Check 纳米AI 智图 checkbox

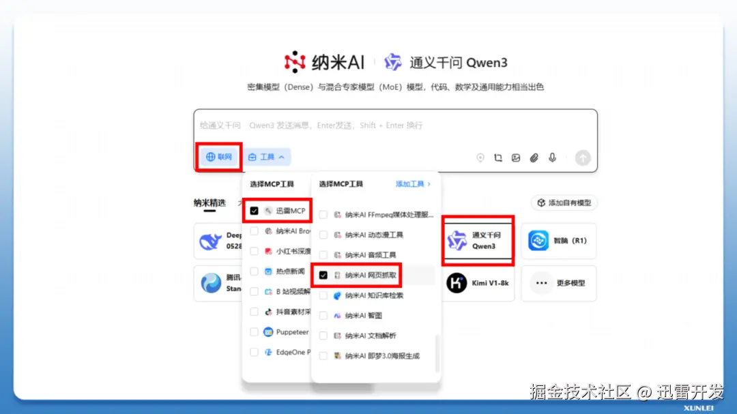pos(323,316)
